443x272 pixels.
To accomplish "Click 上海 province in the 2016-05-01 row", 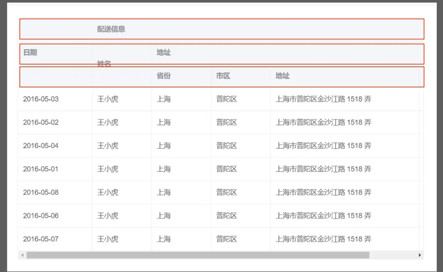I will (x=164, y=169).
